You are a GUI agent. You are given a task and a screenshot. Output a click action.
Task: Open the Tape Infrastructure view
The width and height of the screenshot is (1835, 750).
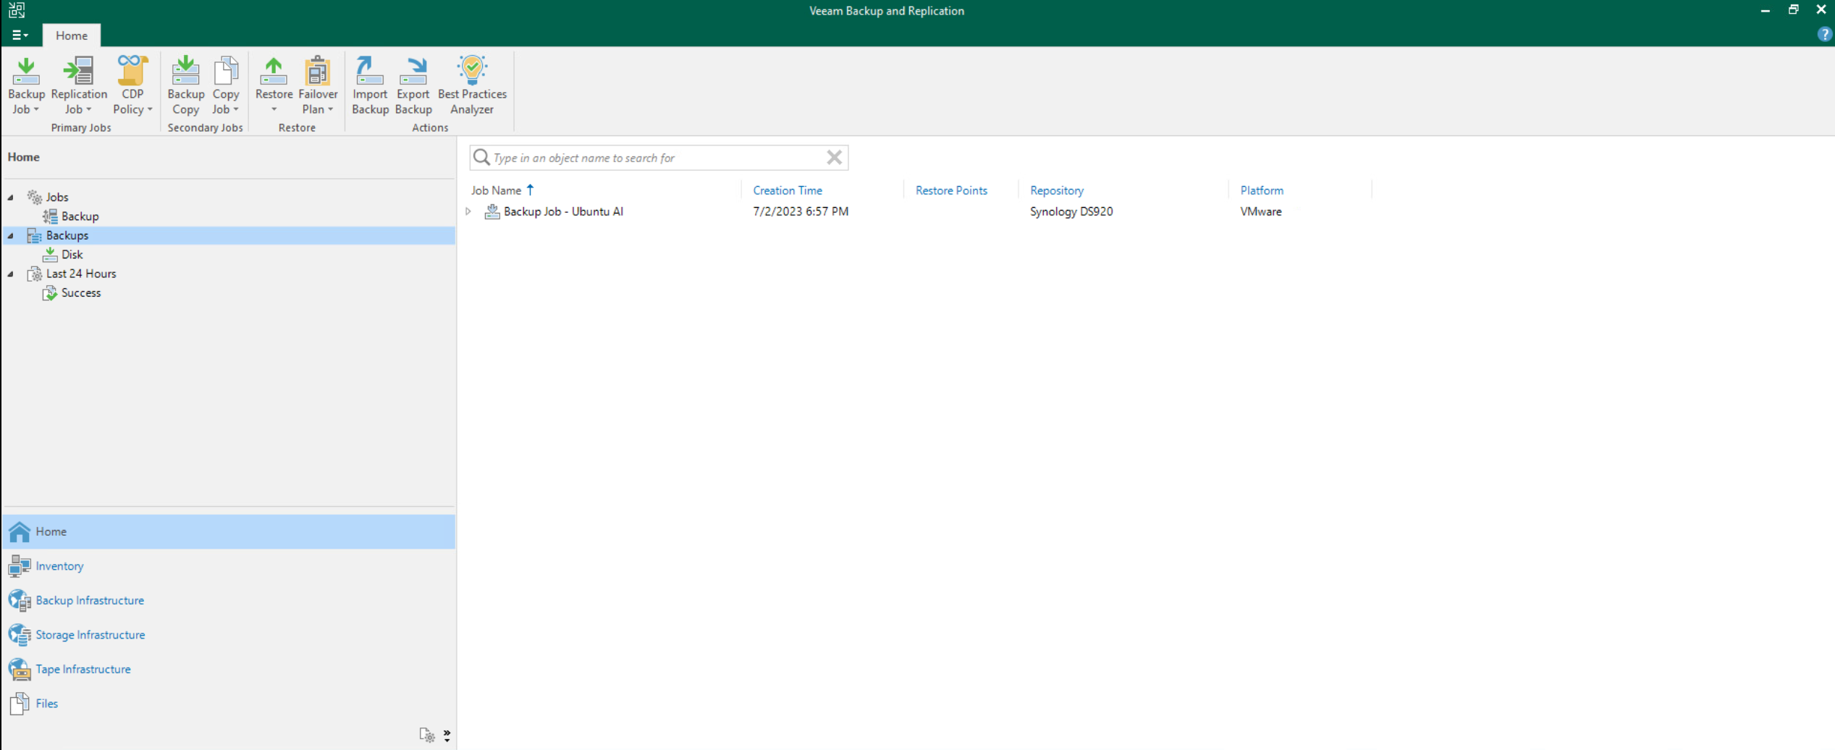[229, 669]
